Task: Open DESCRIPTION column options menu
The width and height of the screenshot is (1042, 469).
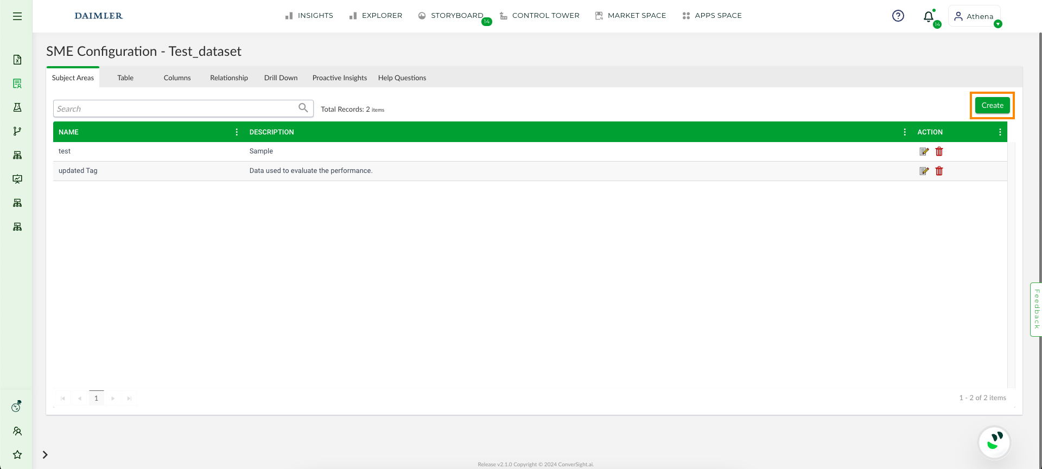Action: pyautogui.click(x=905, y=132)
